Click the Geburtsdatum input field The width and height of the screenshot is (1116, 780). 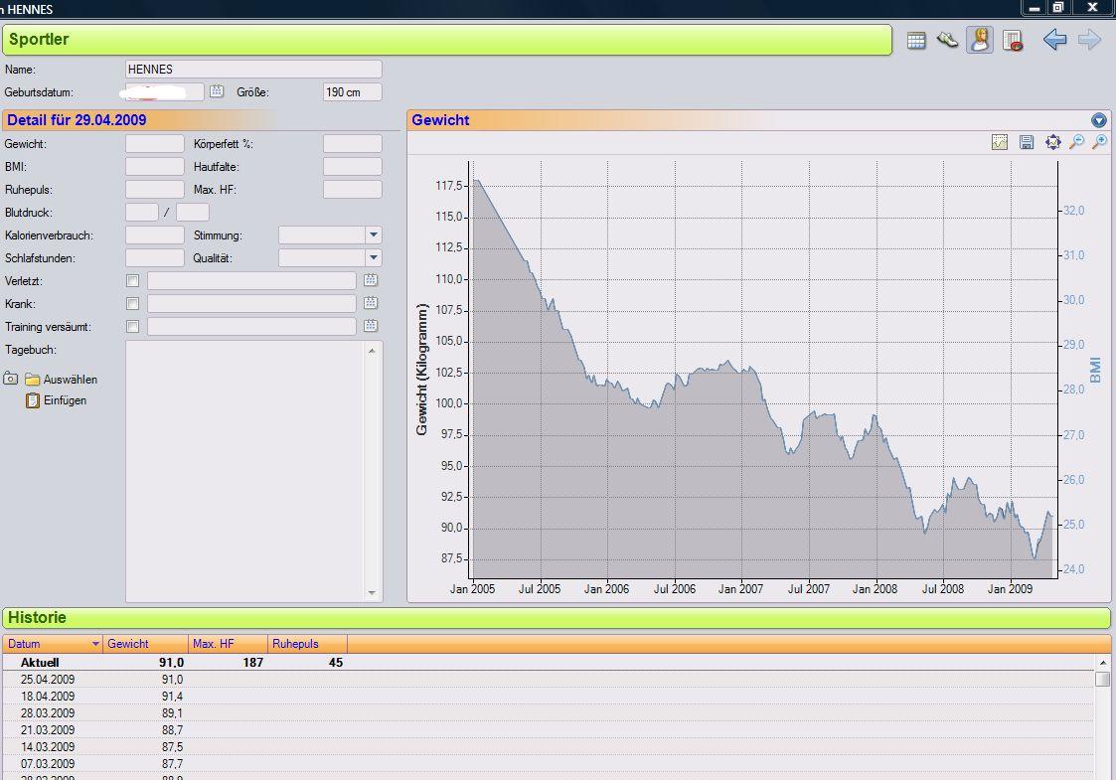[164, 91]
